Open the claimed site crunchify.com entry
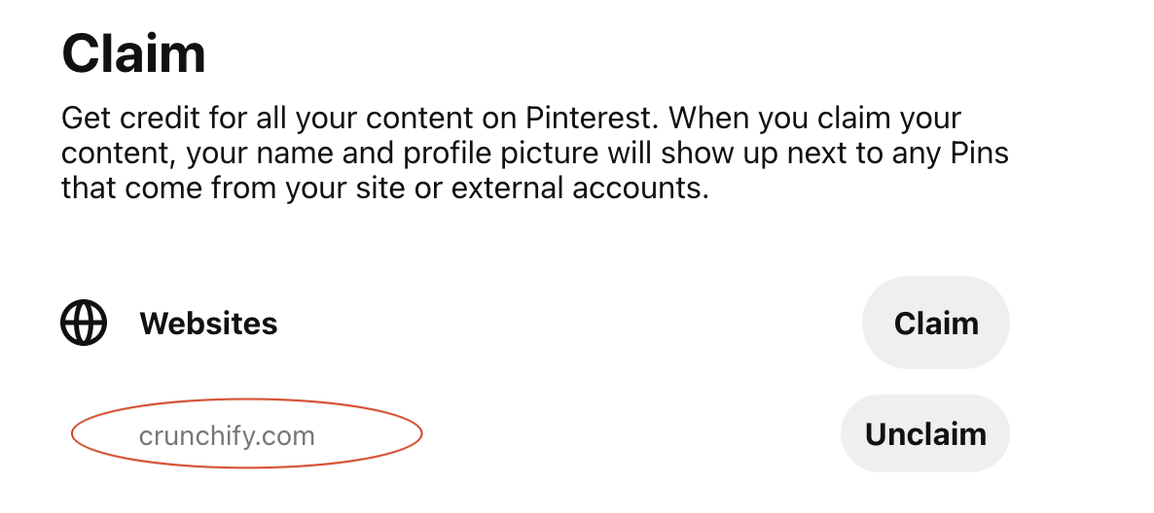The image size is (1154, 513). [227, 436]
